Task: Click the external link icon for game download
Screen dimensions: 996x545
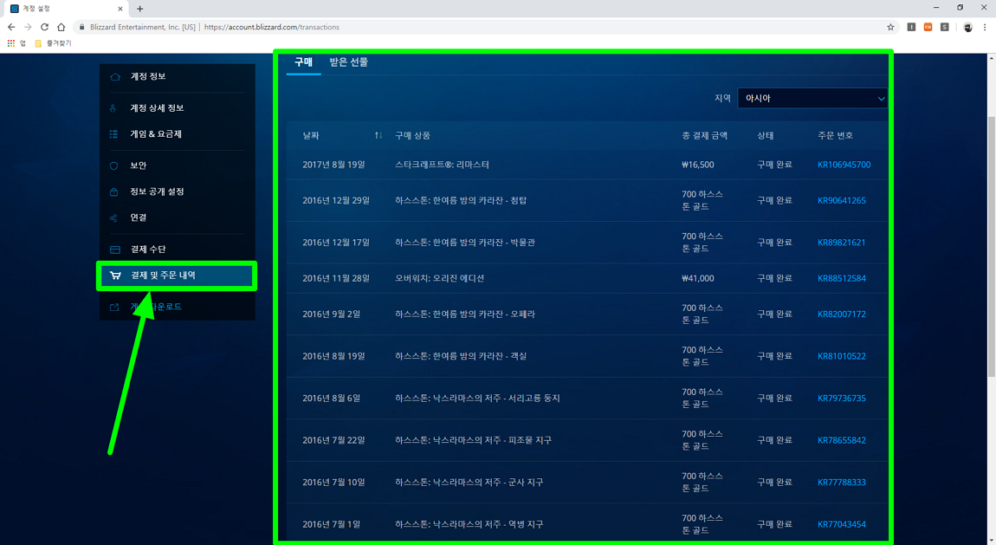Action: [114, 308]
